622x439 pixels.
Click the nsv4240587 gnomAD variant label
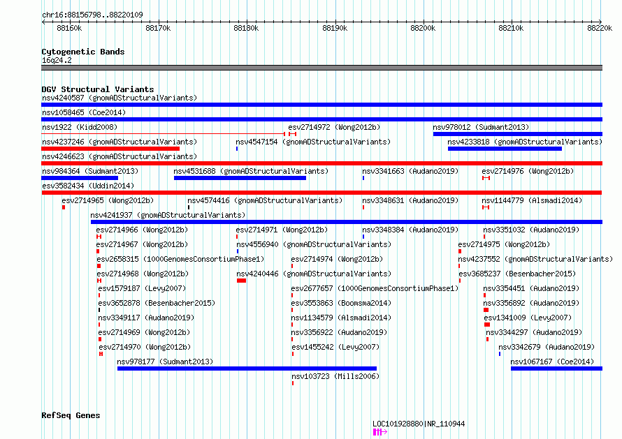point(120,98)
